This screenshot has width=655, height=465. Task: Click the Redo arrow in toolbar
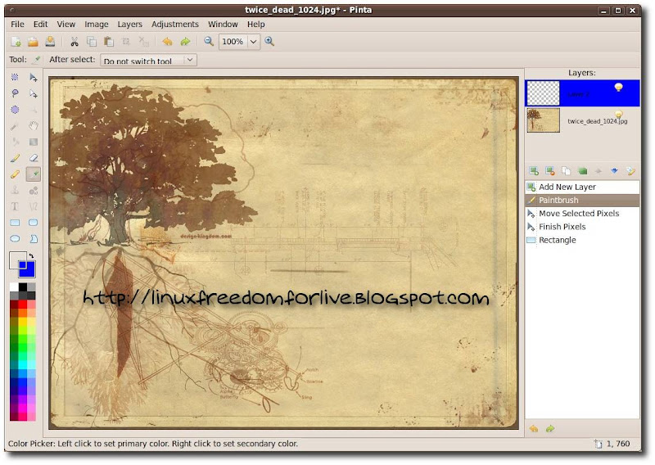[185, 42]
